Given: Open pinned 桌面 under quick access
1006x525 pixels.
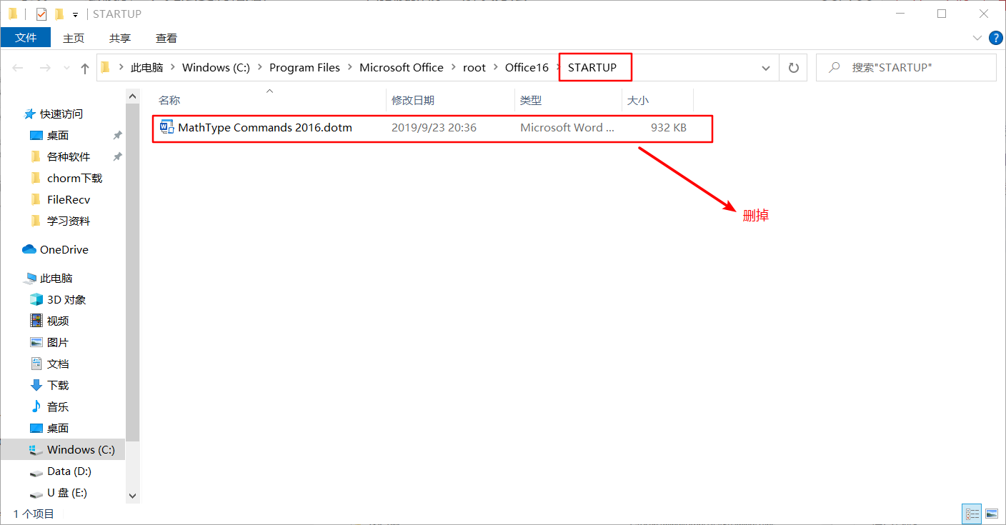Looking at the screenshot, I should point(58,135).
